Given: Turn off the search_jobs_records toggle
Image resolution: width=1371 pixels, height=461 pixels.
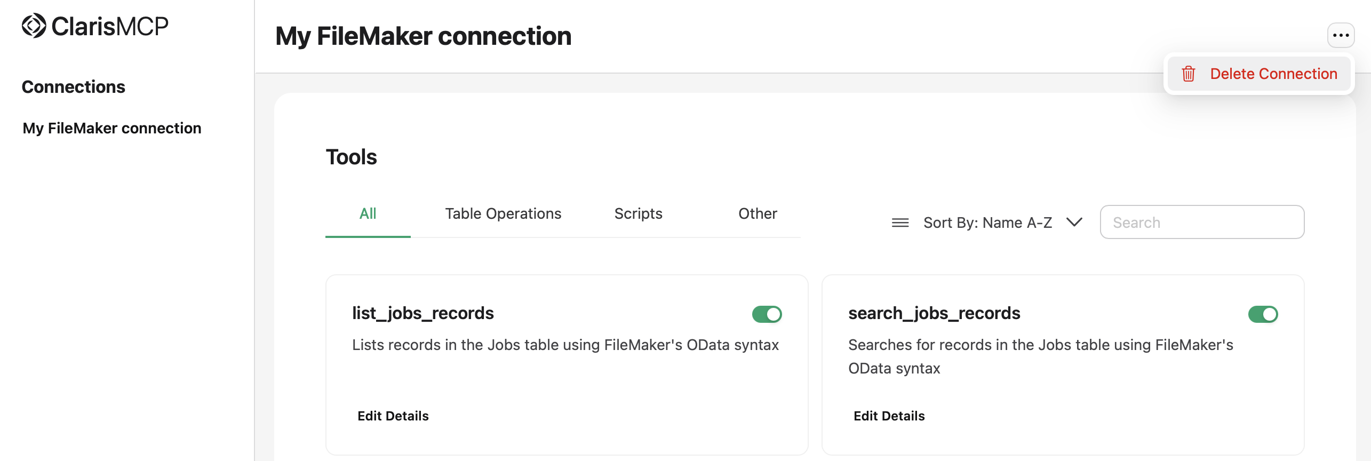Looking at the screenshot, I should click(1263, 314).
